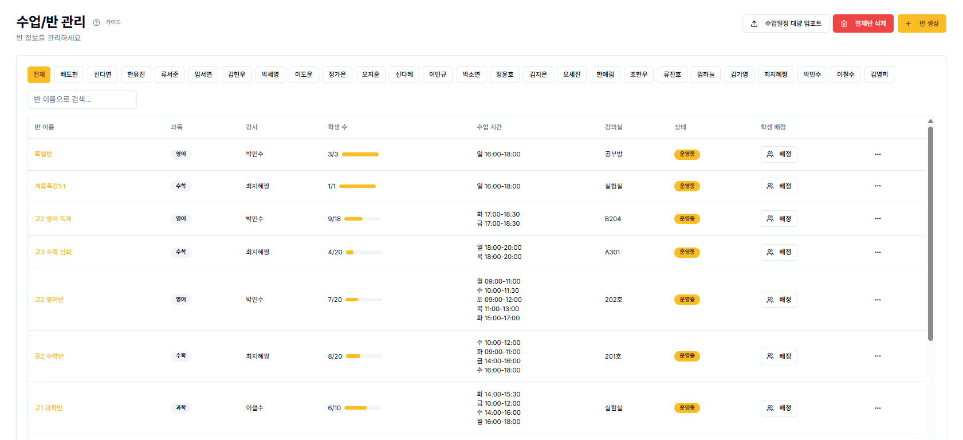Image resolution: width=963 pixels, height=440 pixels.
Task: Click the trash icon in 전체반 삭제
Action: pyautogui.click(x=844, y=23)
